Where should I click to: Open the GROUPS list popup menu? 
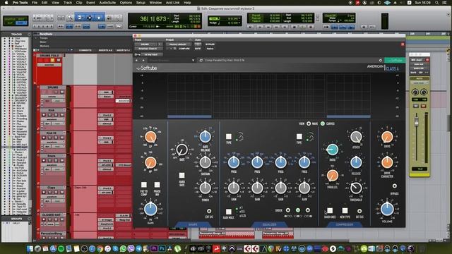(29, 219)
